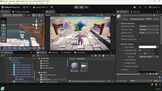Toggle the Scene gizmo perspective lock

click(x=41, y=20)
